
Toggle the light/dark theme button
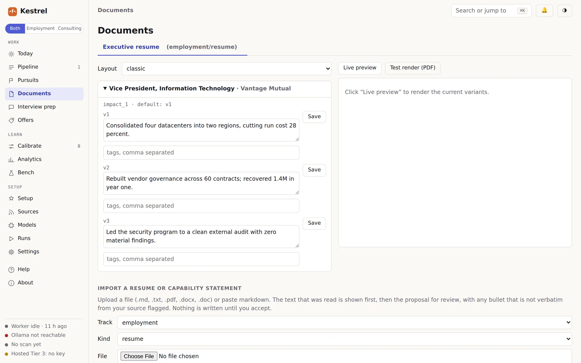pyautogui.click(x=564, y=11)
